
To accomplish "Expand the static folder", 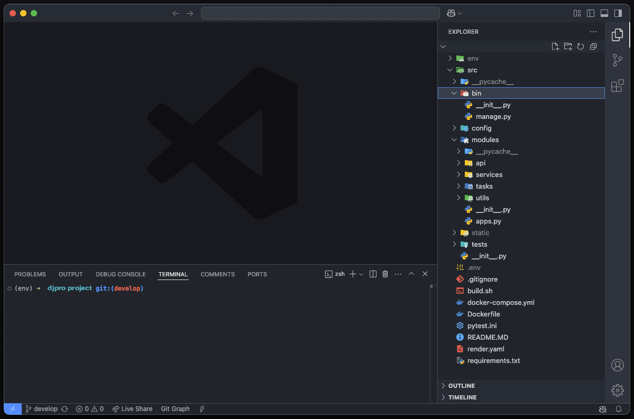I will pos(521,232).
